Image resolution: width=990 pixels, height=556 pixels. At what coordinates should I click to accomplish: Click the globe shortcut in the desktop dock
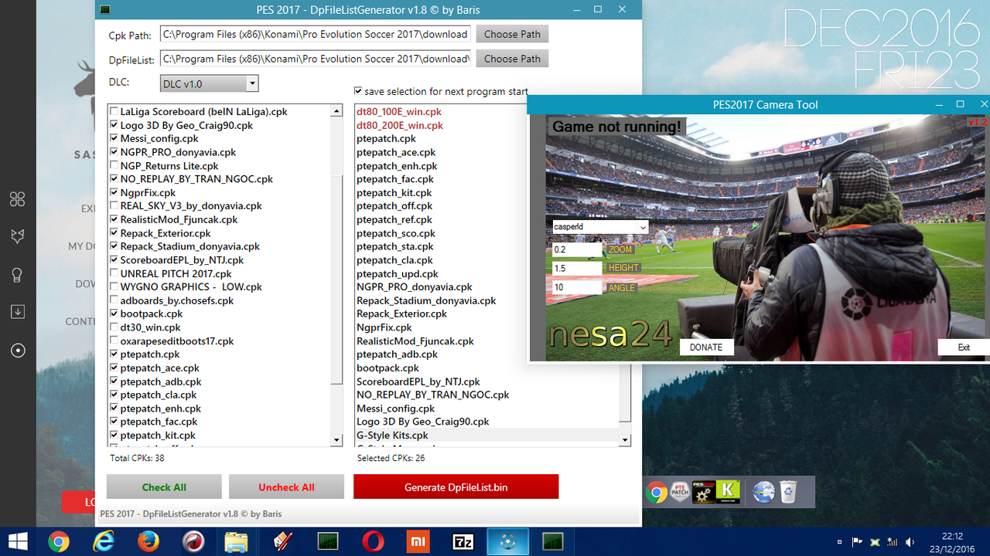(x=764, y=492)
